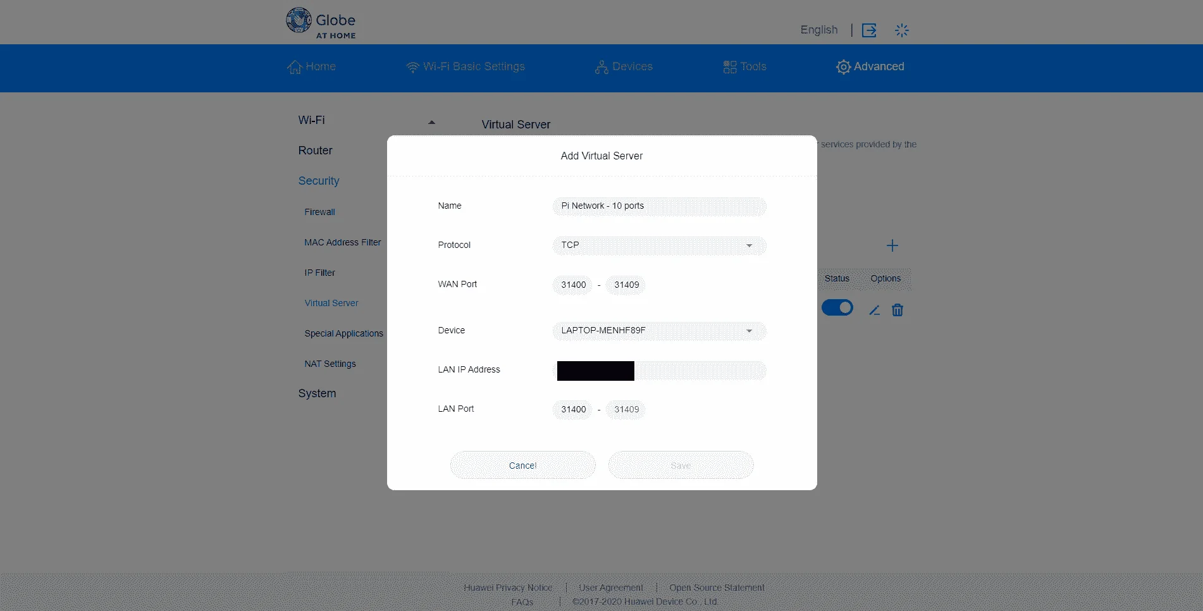Click the loading spinner icon in header
Viewport: 1203px width, 611px height.
[x=902, y=30]
